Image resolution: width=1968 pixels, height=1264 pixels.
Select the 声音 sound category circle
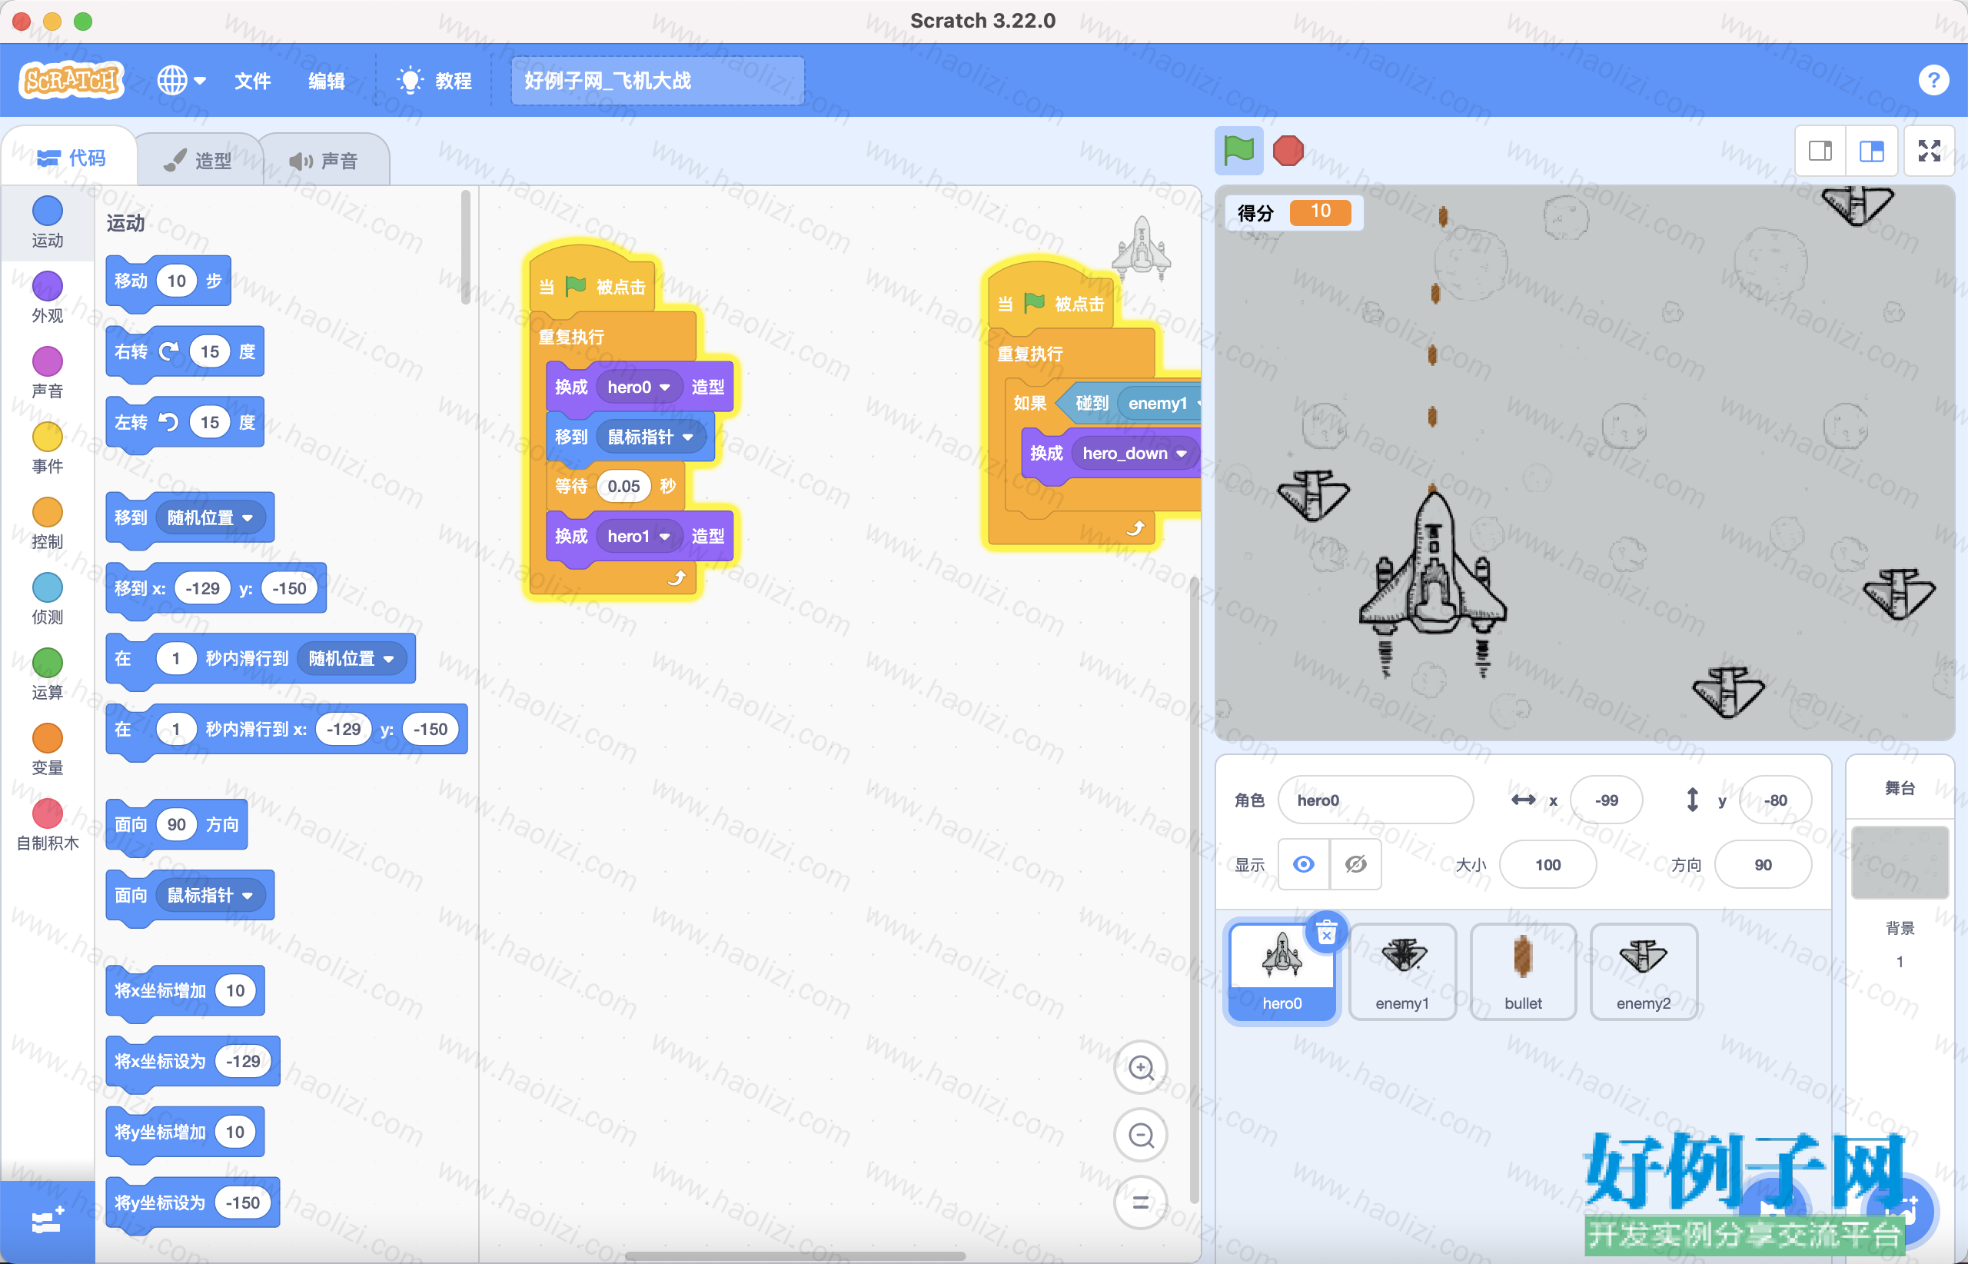(48, 361)
